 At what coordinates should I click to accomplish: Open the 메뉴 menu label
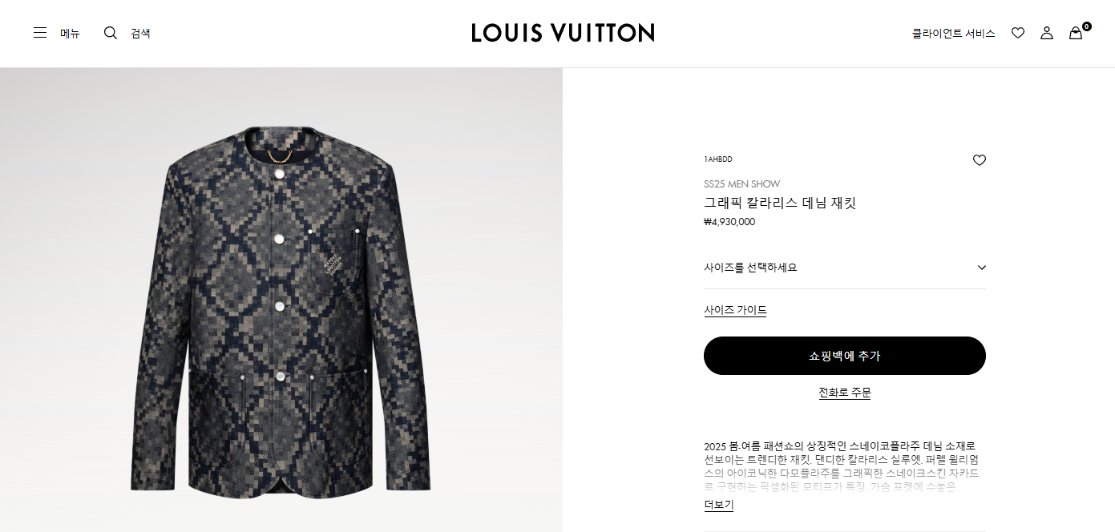coord(70,33)
